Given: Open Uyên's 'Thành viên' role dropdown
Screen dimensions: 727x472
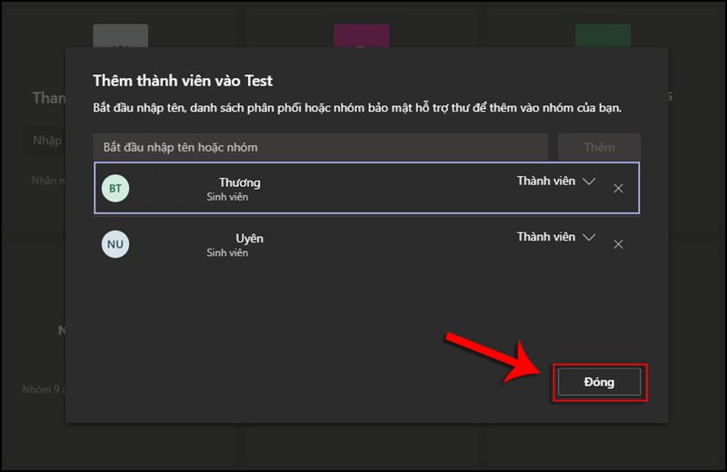Looking at the screenshot, I should click(x=546, y=237).
